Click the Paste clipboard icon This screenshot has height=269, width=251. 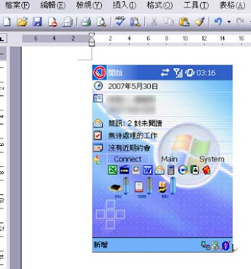185,22
